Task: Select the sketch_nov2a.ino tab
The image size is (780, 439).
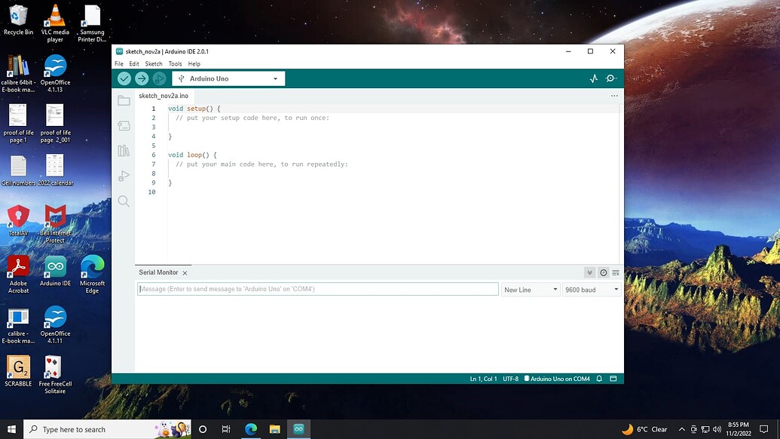Action: point(163,96)
